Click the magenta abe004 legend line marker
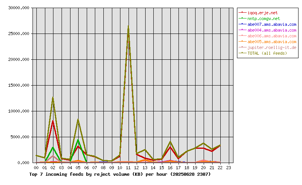The width and height of the screenshot is (302, 185). tap(242, 30)
